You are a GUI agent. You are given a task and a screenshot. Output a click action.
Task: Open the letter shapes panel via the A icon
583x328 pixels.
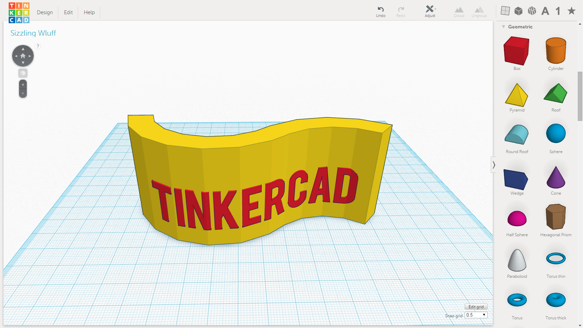[x=545, y=11]
